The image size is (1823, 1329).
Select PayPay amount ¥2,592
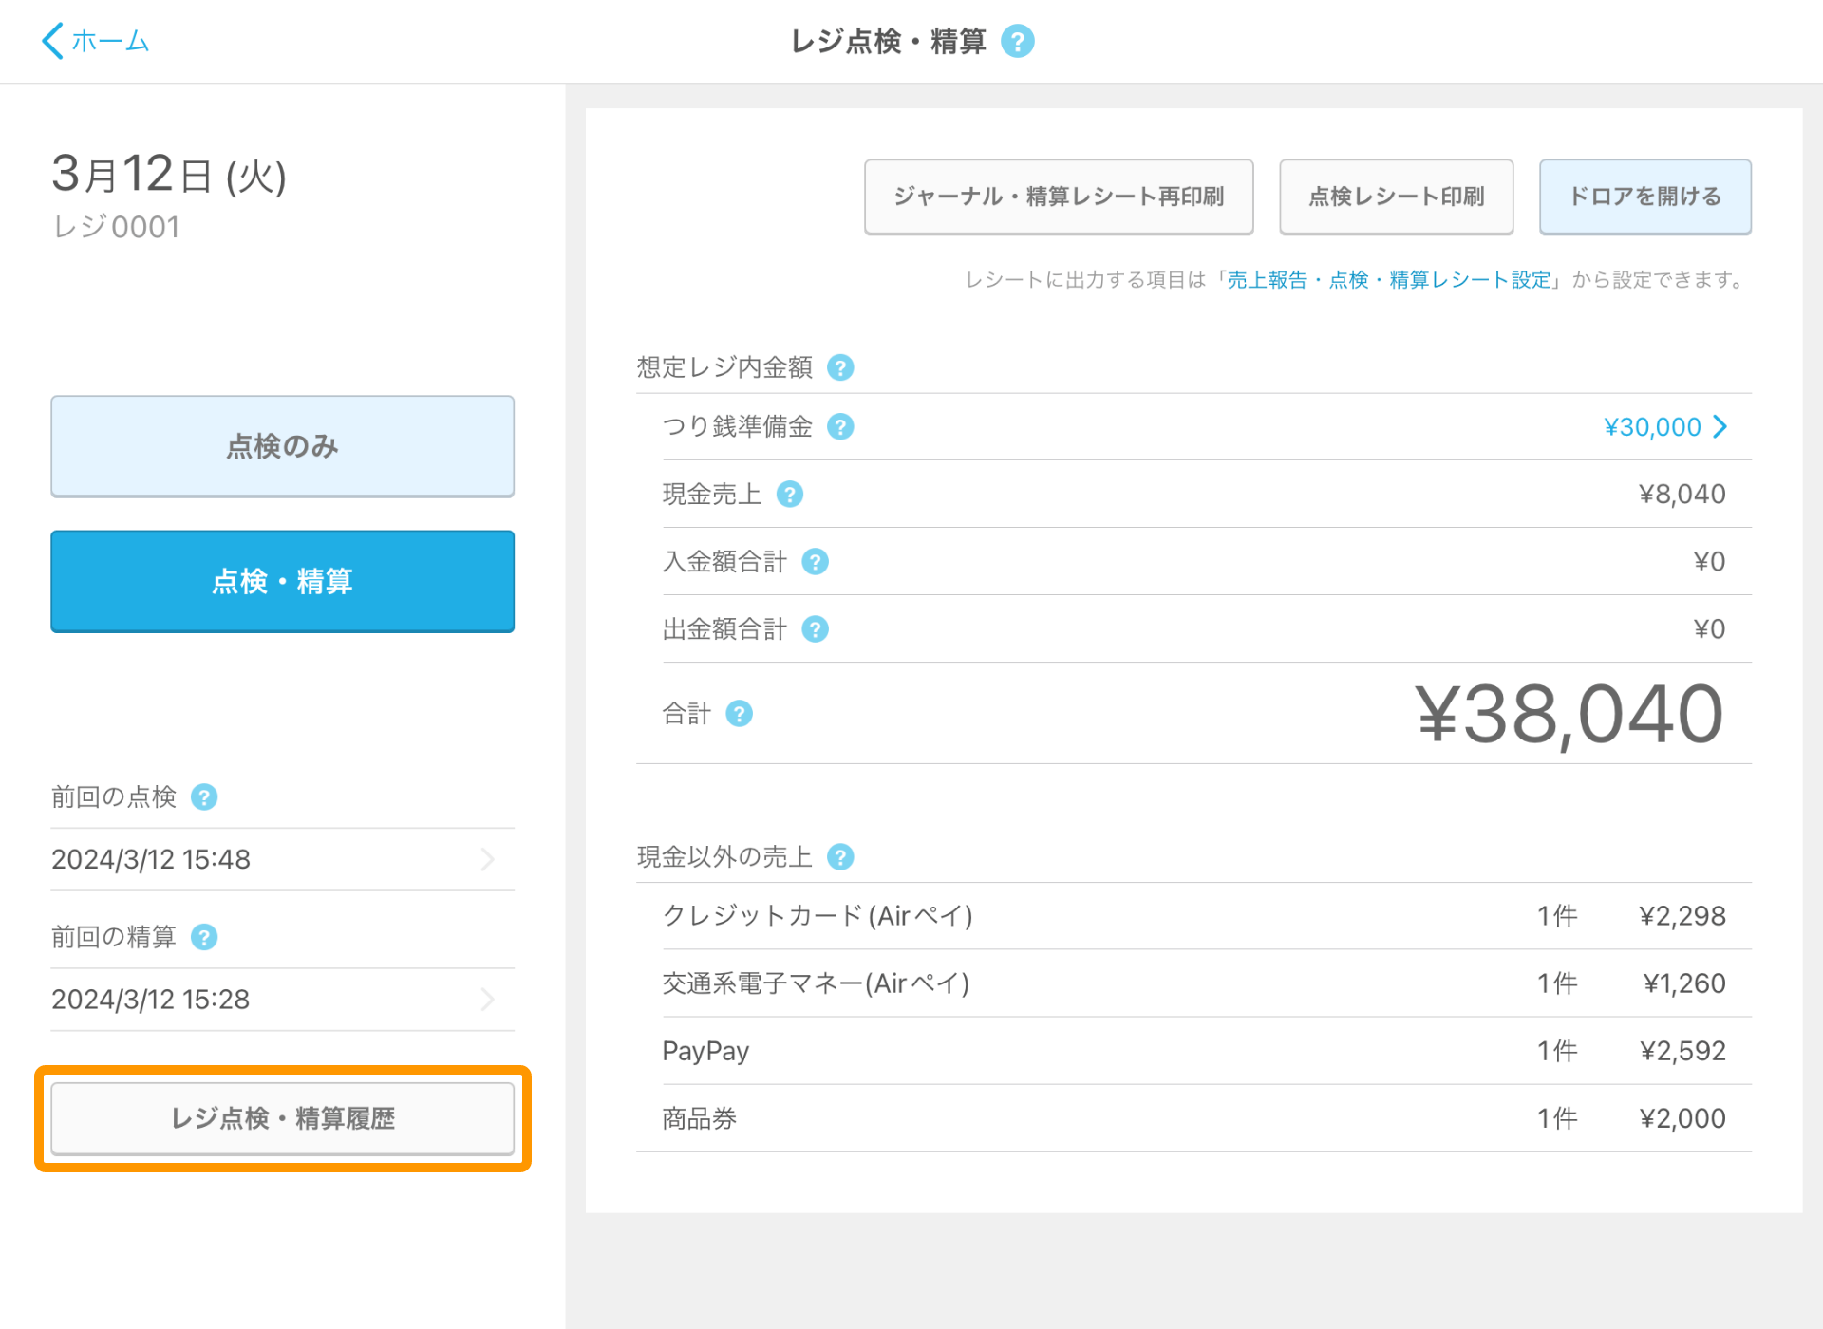[1682, 1051]
